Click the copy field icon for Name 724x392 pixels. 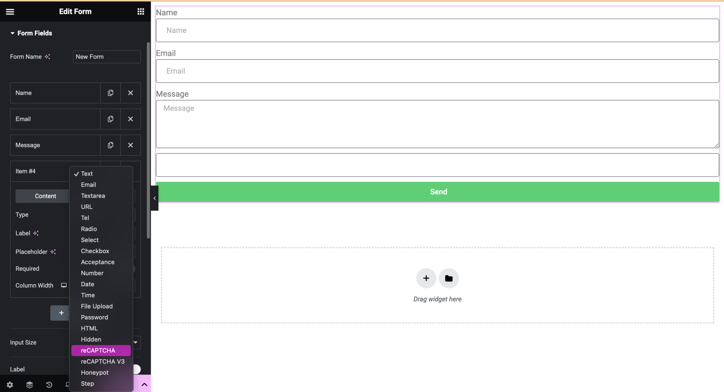(110, 92)
